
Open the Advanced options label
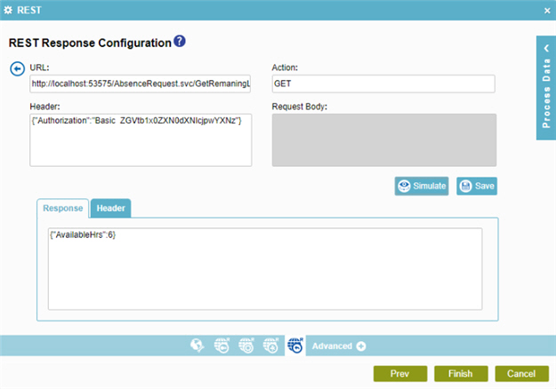(332, 345)
